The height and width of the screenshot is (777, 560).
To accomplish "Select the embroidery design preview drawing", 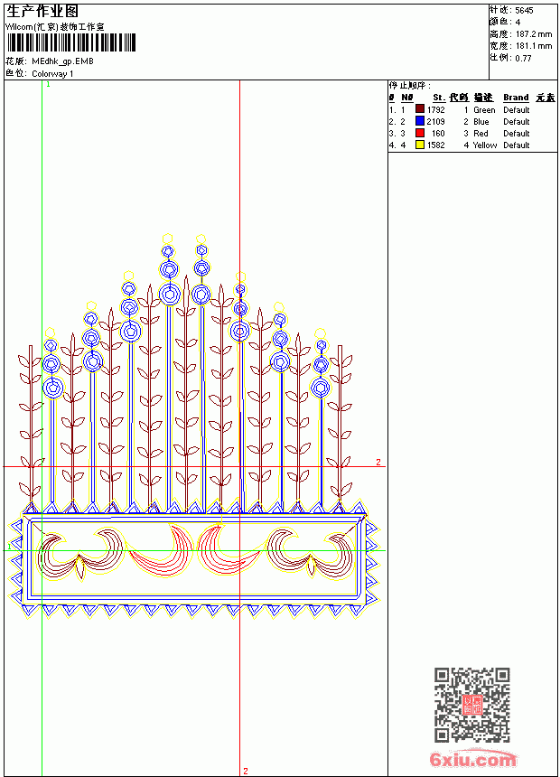I will (195, 426).
